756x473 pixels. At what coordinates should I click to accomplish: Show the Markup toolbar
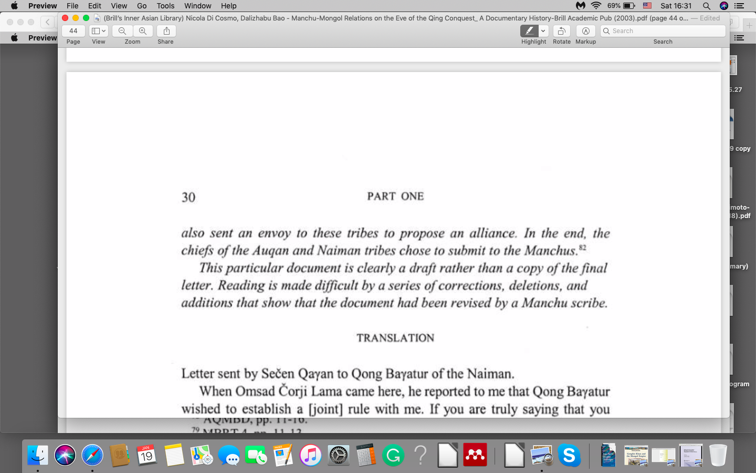point(585,31)
